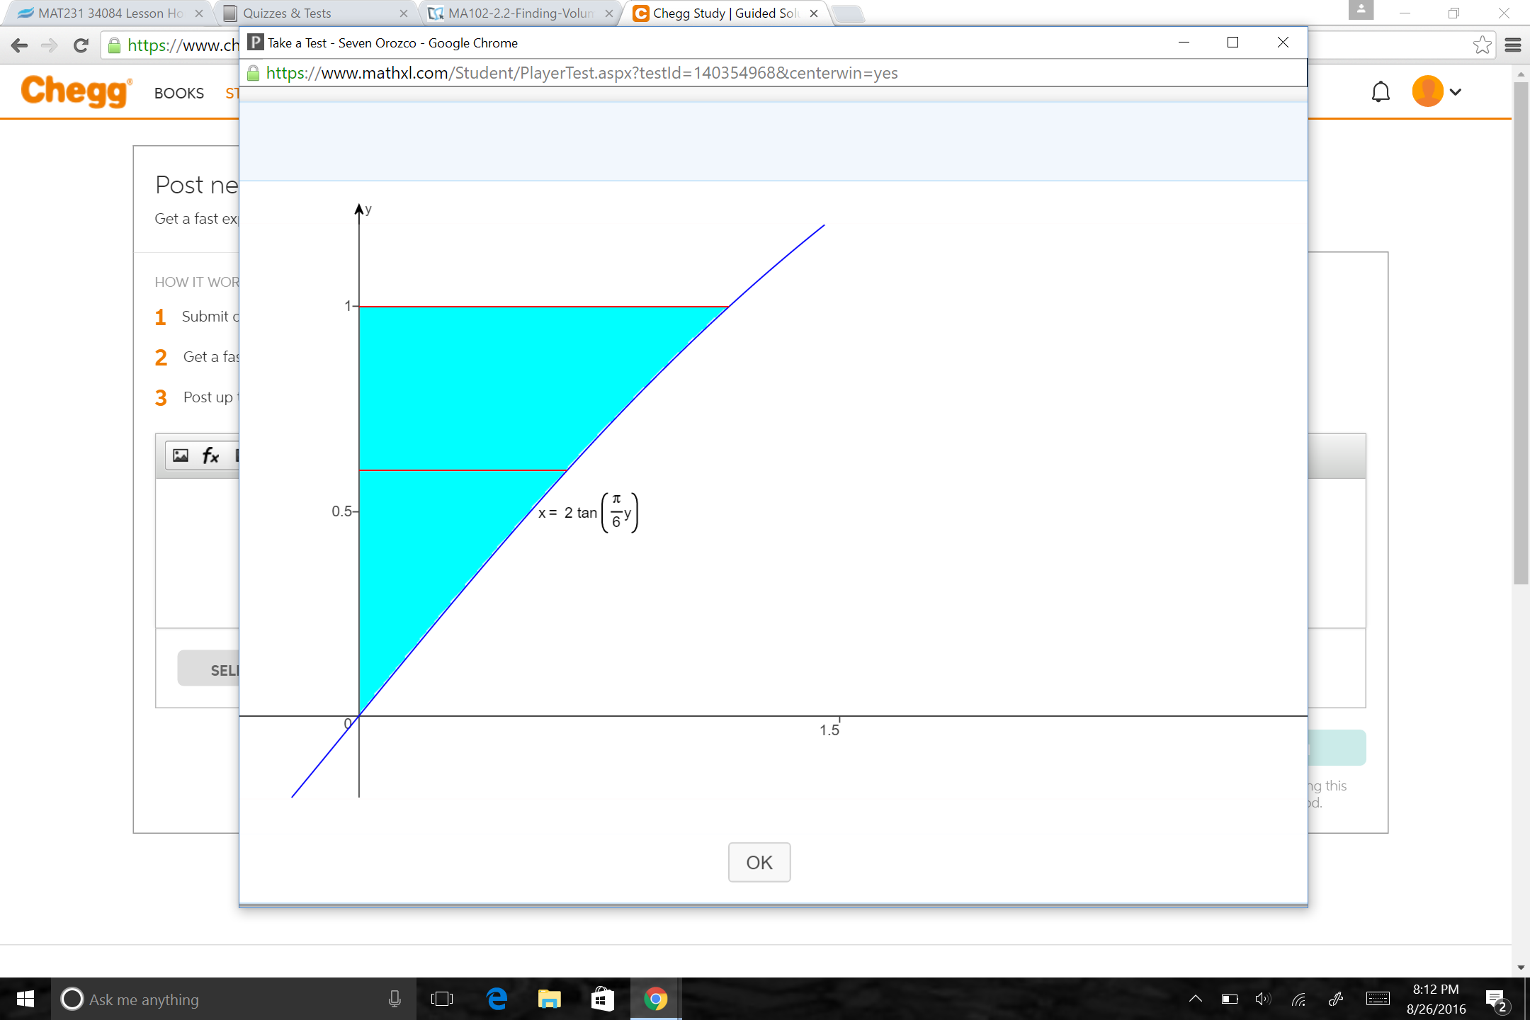Click the insert image icon in the editor toolbar
Image resolution: width=1530 pixels, height=1020 pixels.
click(181, 455)
